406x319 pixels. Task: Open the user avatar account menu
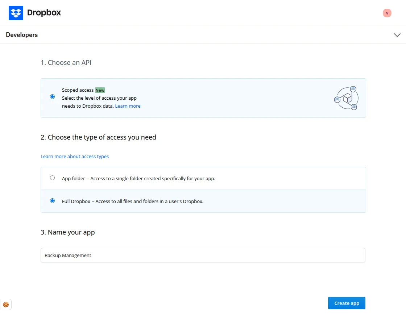[387, 13]
